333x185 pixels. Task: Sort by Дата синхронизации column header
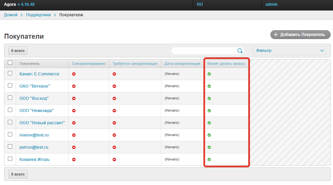pos(182,63)
